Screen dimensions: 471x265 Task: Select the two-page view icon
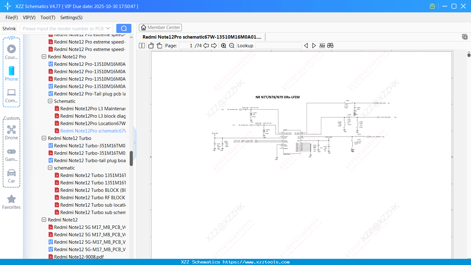tap(141, 45)
